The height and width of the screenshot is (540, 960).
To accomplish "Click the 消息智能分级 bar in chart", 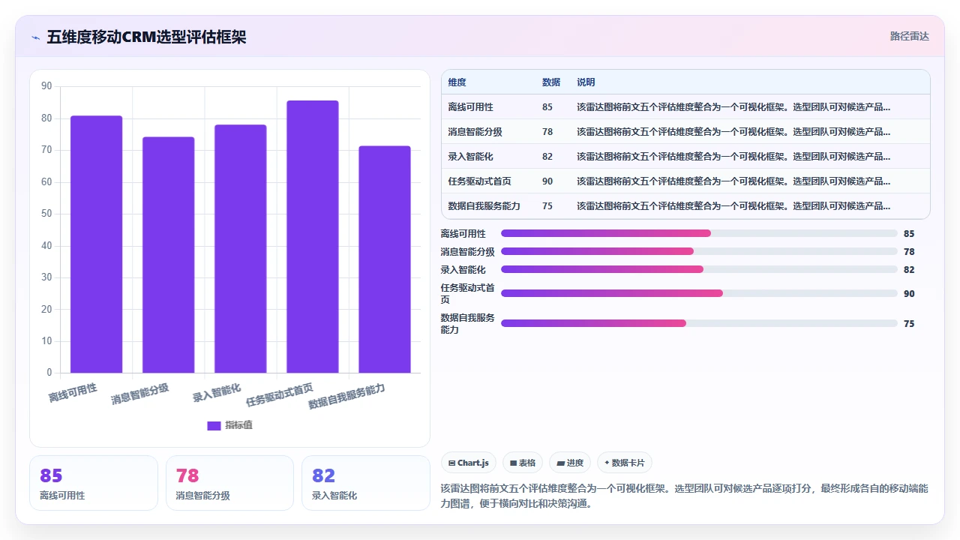I will point(168,254).
